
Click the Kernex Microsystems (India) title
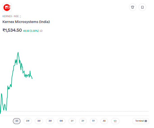click(x=26, y=22)
